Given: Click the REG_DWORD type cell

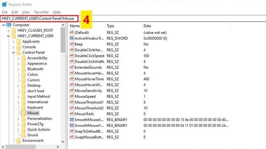Looking at the screenshot, I should pyautogui.click(x=117, y=38).
